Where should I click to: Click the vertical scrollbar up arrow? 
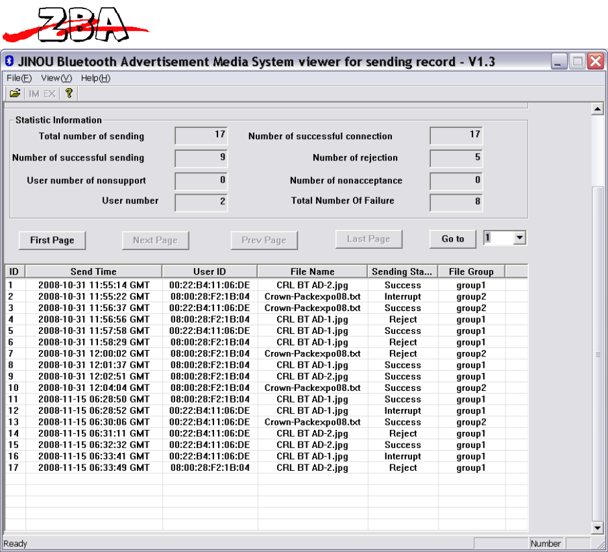pyautogui.click(x=598, y=109)
